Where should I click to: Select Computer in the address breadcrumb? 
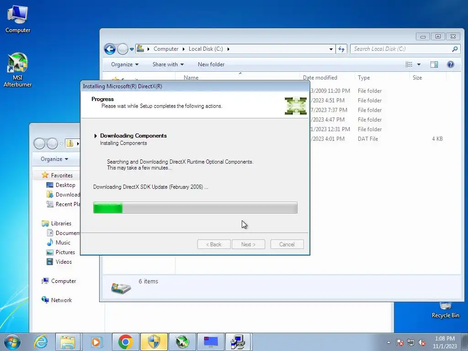165,49
